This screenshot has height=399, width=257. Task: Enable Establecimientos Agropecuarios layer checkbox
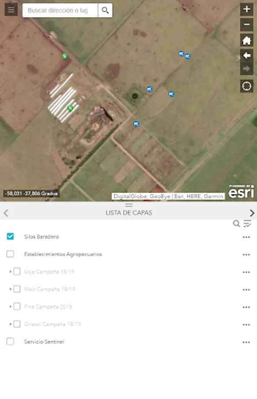click(10, 254)
